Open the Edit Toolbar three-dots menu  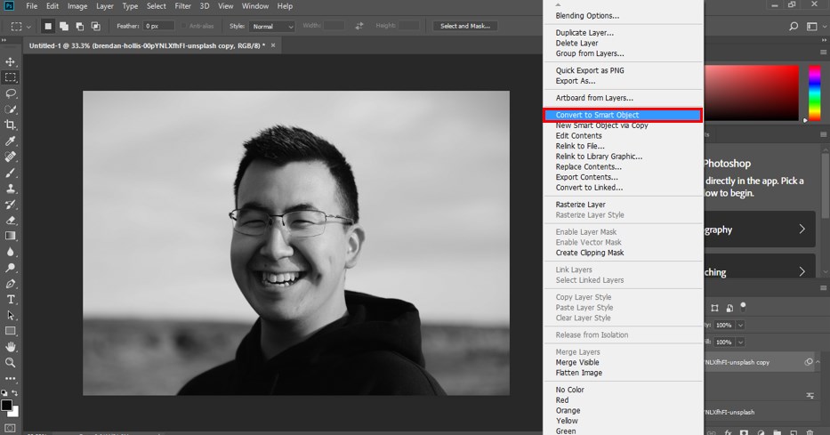click(x=10, y=379)
